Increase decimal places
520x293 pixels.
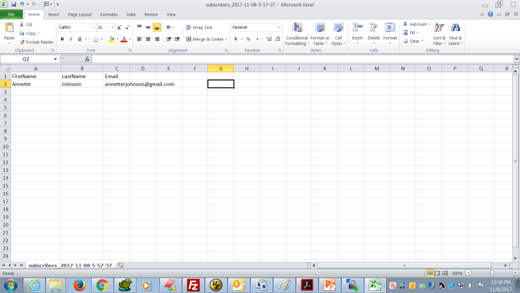click(x=269, y=39)
